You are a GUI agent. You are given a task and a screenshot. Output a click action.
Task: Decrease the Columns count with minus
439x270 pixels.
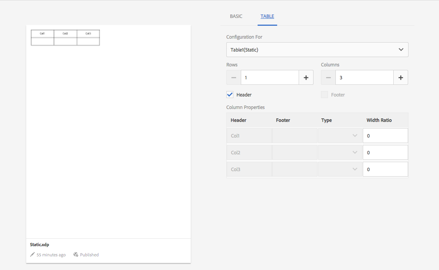pyautogui.click(x=328, y=78)
